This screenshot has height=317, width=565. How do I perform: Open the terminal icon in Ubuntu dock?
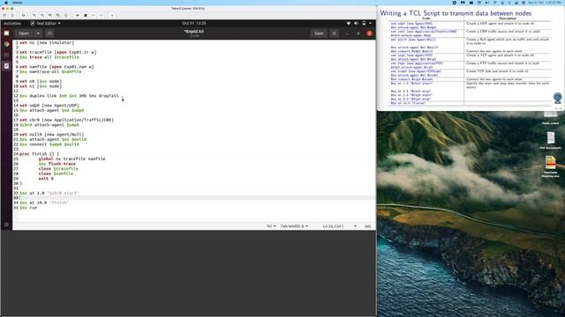coord(6,55)
